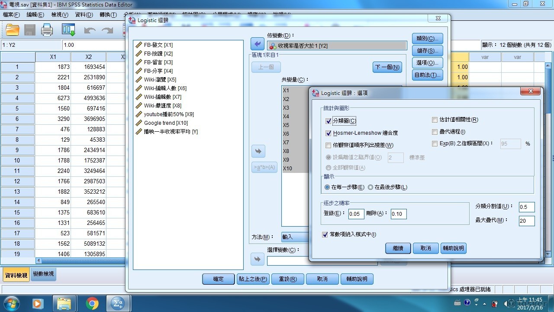Click the Save floppy disk toolbar icon
Image resolution: width=554 pixels, height=312 pixels.
tap(30, 30)
